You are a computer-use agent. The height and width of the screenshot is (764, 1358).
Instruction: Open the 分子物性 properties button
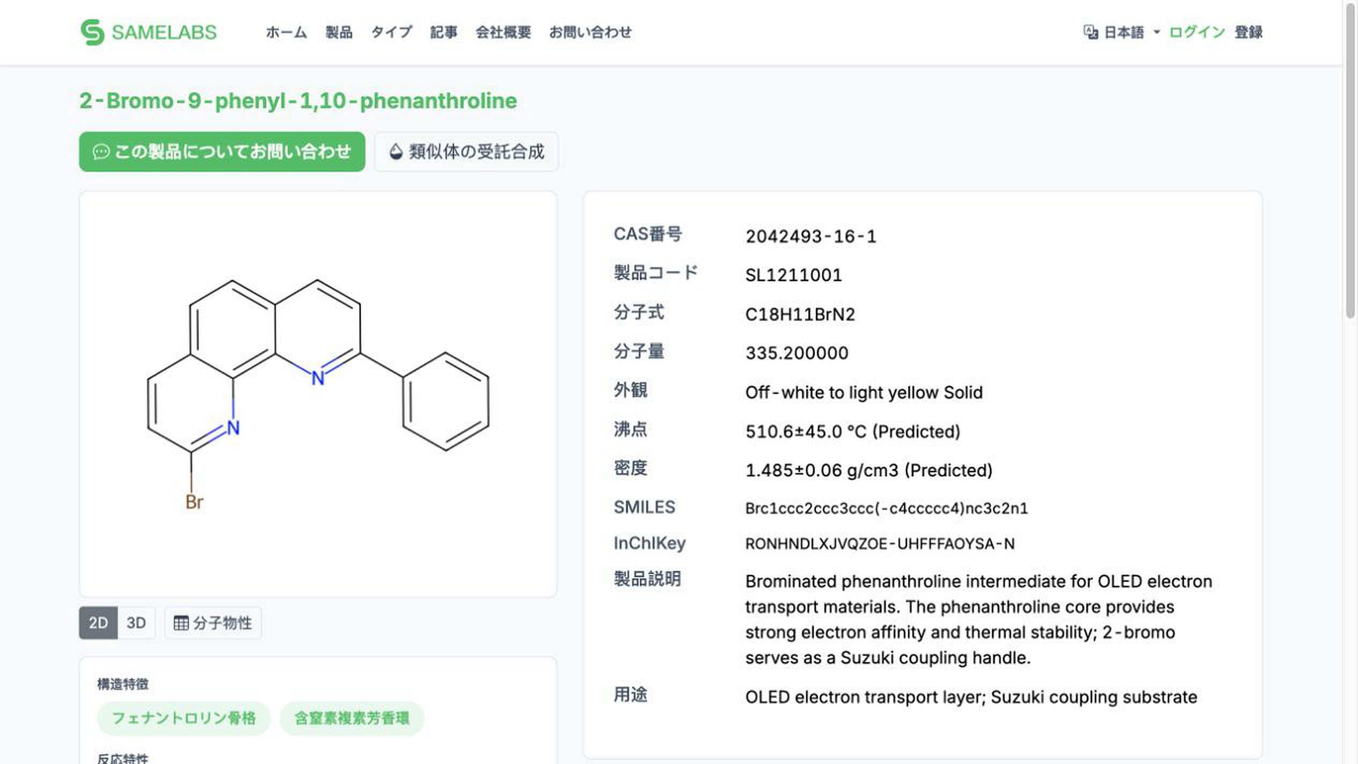tap(213, 623)
